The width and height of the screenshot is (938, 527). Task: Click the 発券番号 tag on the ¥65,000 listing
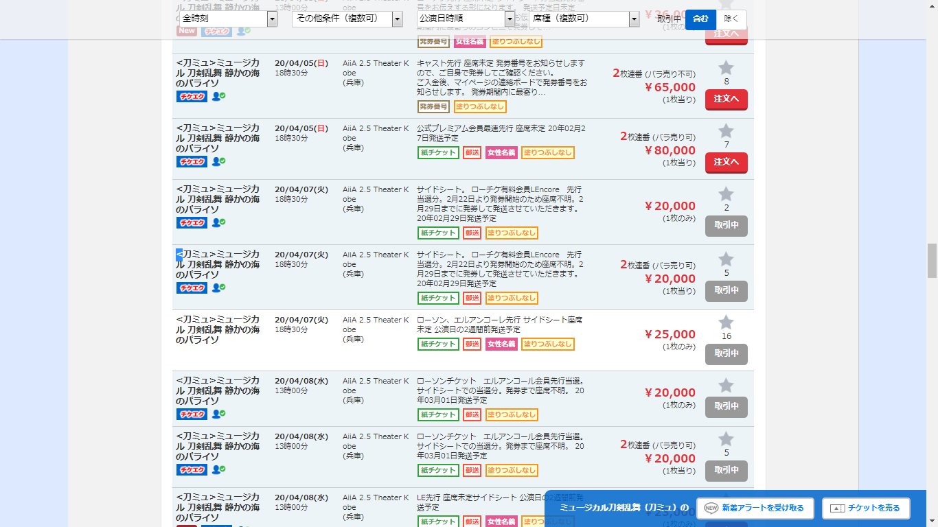tap(433, 106)
